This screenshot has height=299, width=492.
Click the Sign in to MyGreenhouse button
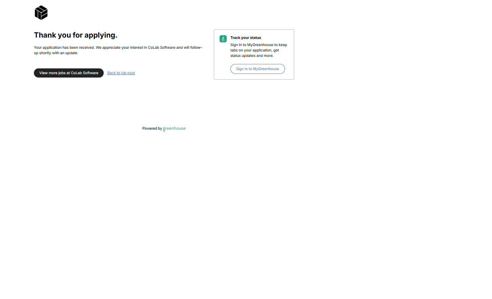click(x=258, y=69)
